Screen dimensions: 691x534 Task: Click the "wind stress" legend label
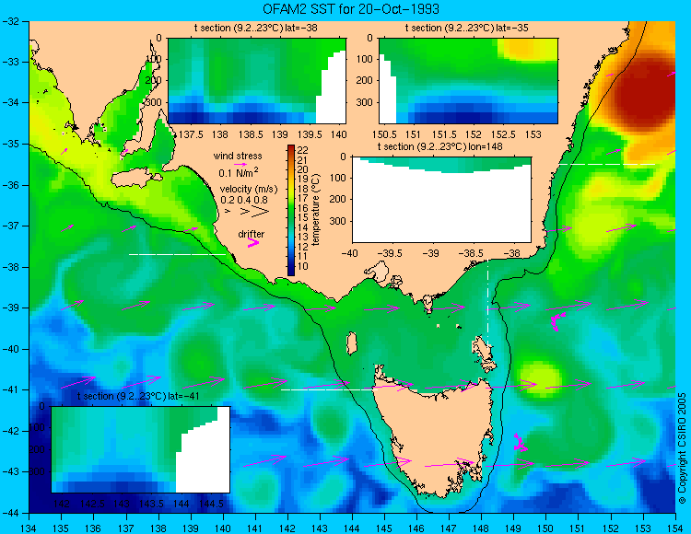pos(238,156)
